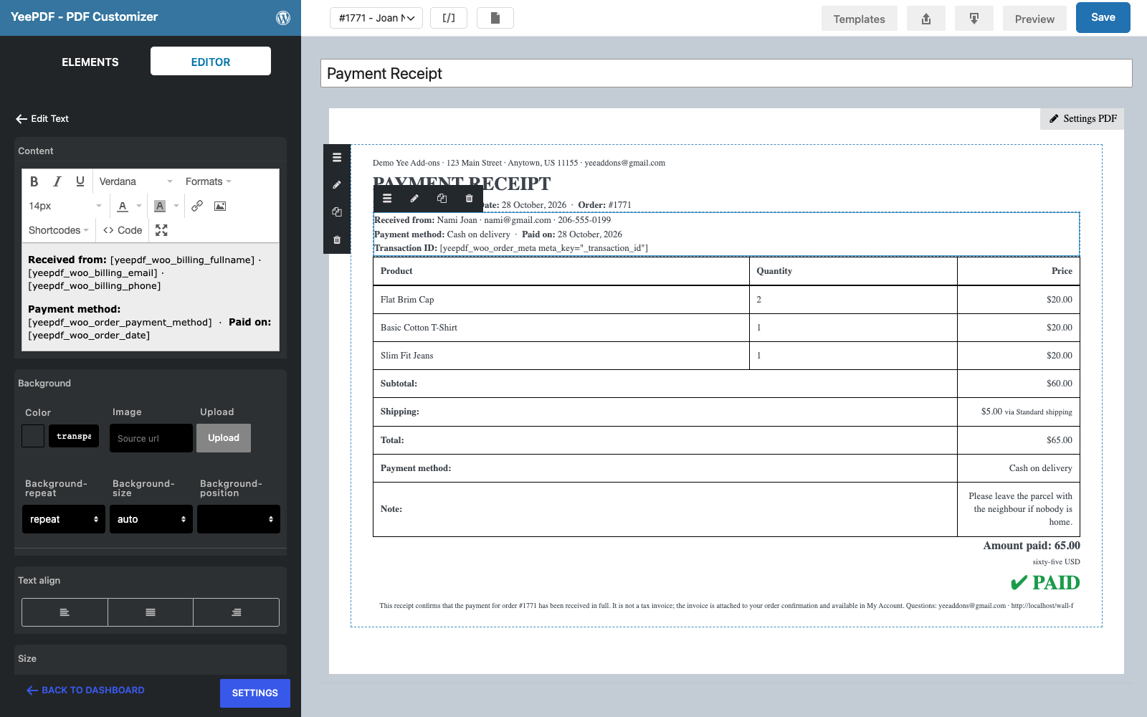Open the Background-size auto dropdown
The width and height of the screenshot is (1147, 717).
click(x=151, y=519)
